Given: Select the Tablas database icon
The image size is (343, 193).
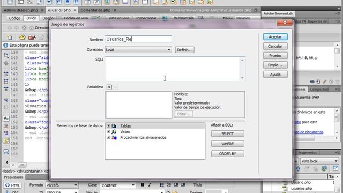Looking at the screenshot, I should pyautogui.click(x=114, y=126).
